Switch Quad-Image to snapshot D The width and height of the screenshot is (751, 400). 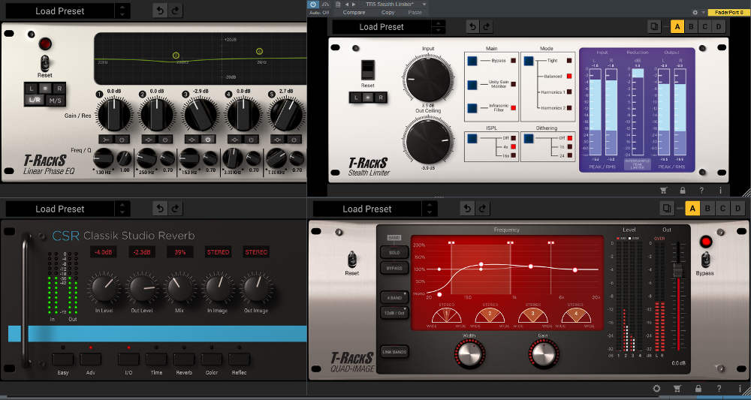point(737,208)
